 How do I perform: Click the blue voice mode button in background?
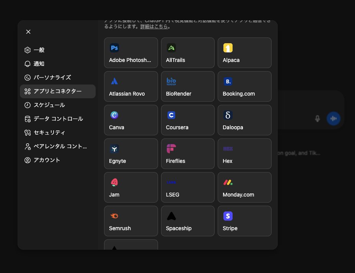[x=333, y=119]
